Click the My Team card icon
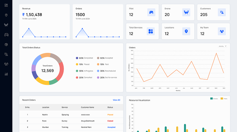Image resolution: width=237 pixels, height=132 pixels. [222, 31]
